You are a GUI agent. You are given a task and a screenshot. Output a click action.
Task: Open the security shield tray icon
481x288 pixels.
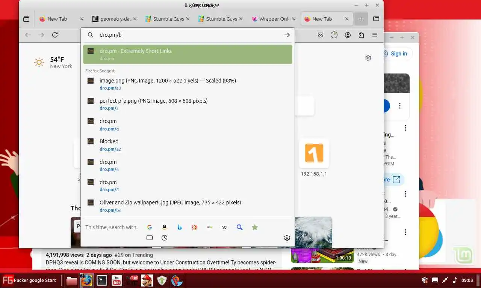[425, 280]
